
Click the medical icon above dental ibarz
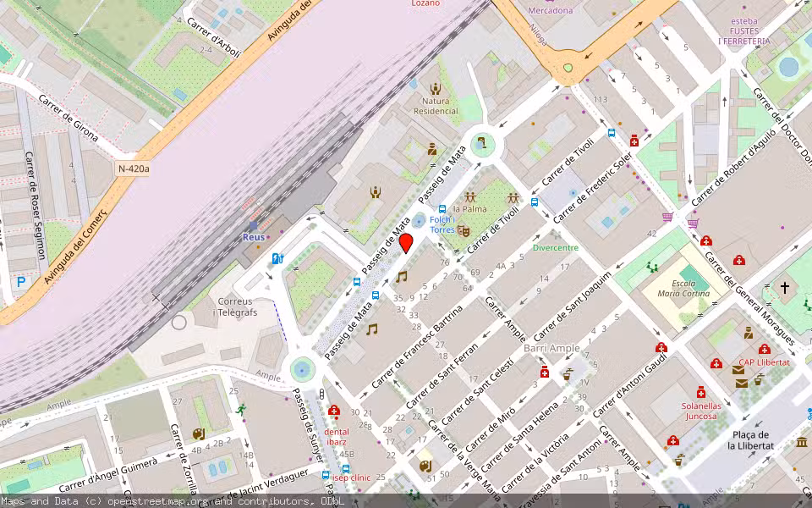point(334,412)
